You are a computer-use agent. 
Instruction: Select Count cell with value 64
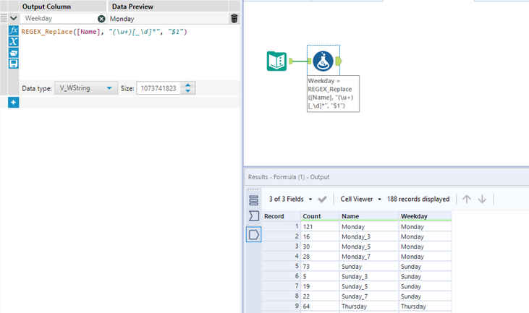[320, 306]
